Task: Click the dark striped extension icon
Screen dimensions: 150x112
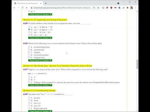Action: [107, 8]
